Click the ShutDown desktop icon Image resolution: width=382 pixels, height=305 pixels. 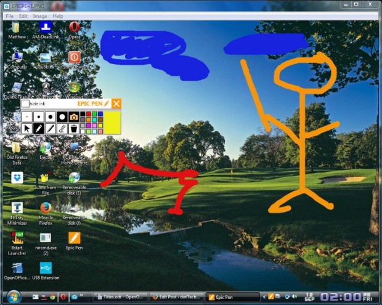(75, 61)
